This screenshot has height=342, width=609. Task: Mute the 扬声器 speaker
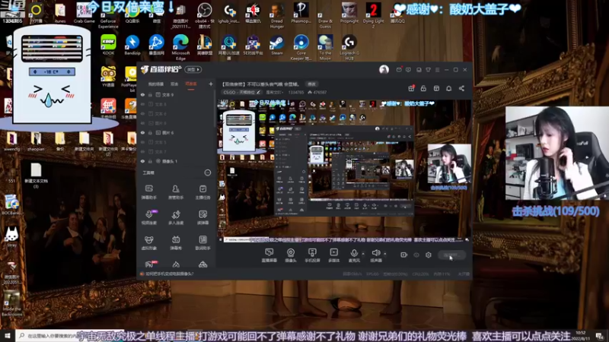click(x=375, y=255)
